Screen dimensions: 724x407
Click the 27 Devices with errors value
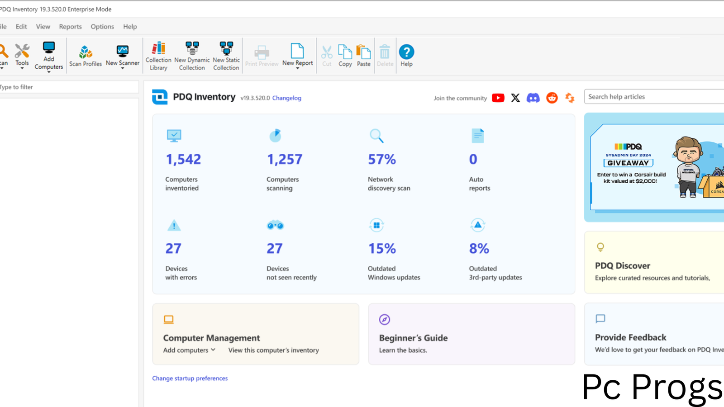pos(173,248)
